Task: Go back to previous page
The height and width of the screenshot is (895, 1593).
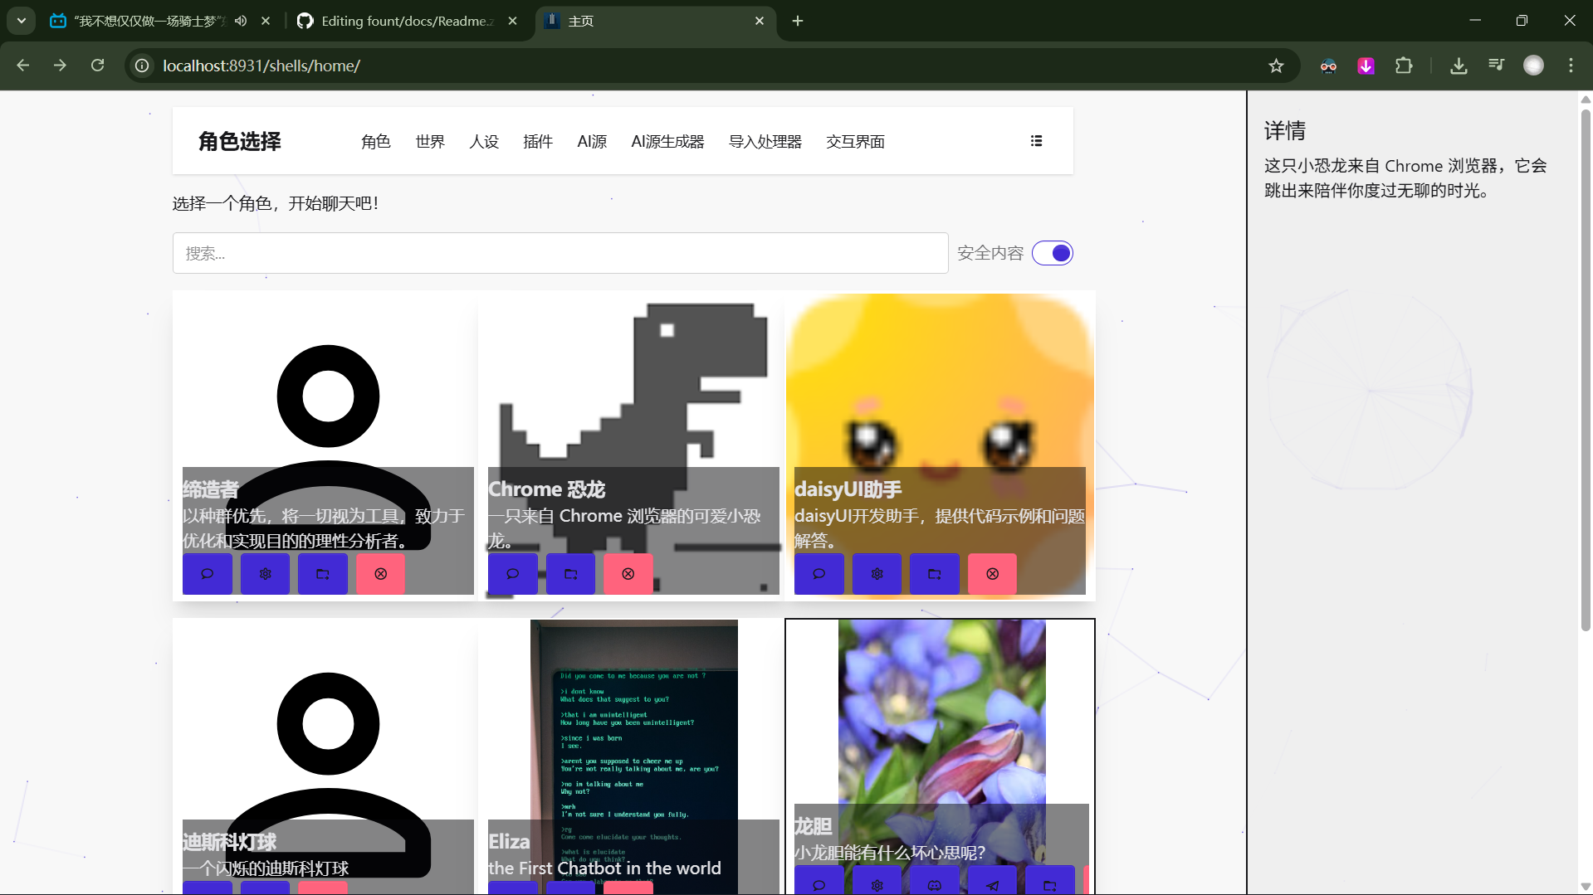Action: [22, 66]
